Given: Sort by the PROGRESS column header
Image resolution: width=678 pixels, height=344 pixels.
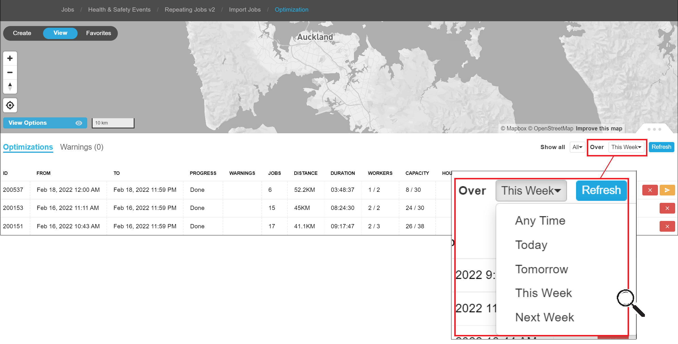Looking at the screenshot, I should point(203,173).
